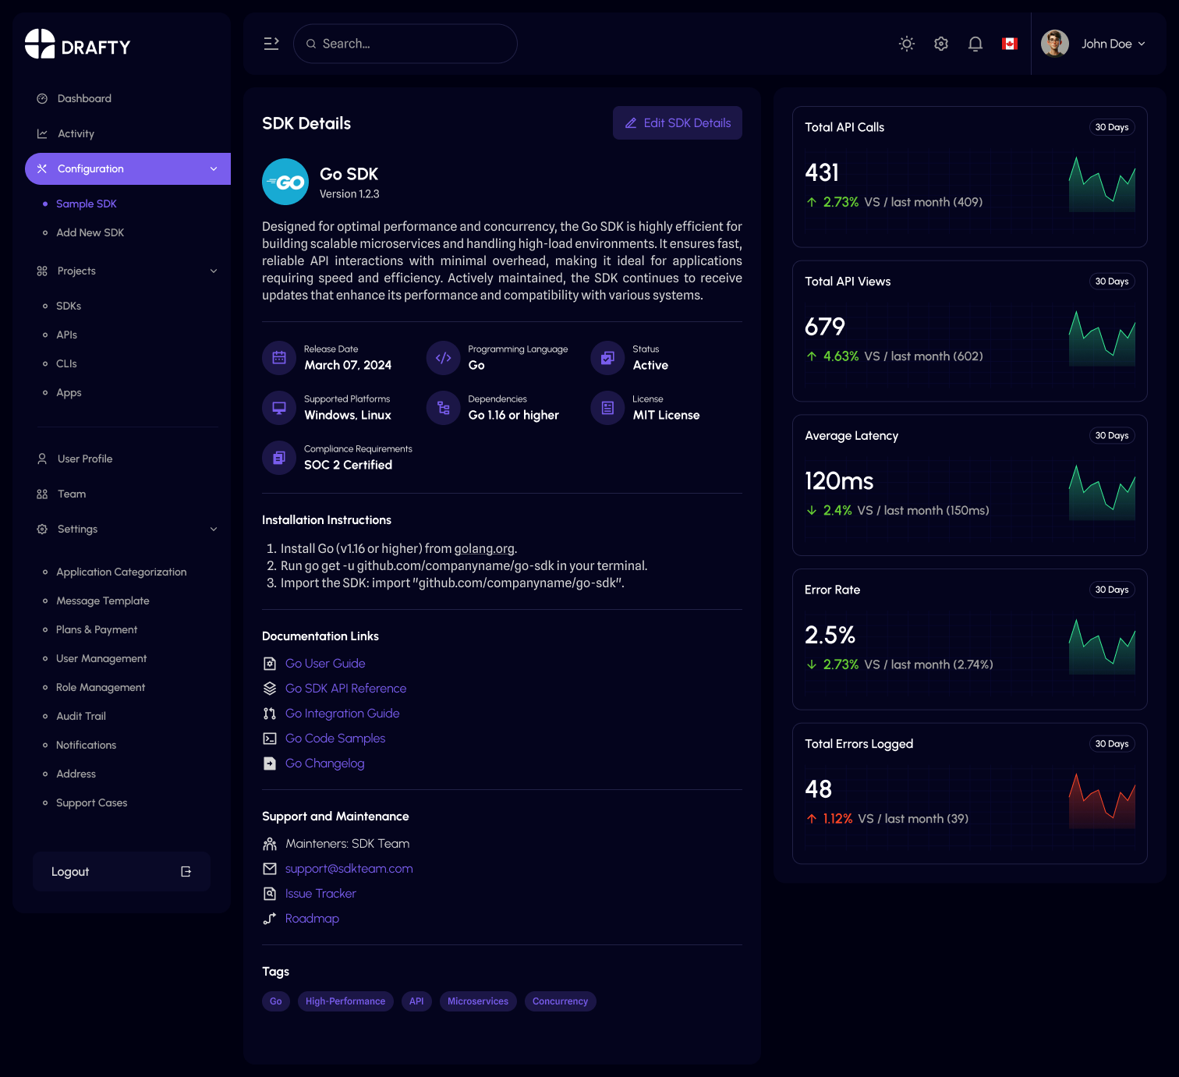Click the Supported Platforms monitor icon
1179x1077 pixels.
(x=279, y=408)
